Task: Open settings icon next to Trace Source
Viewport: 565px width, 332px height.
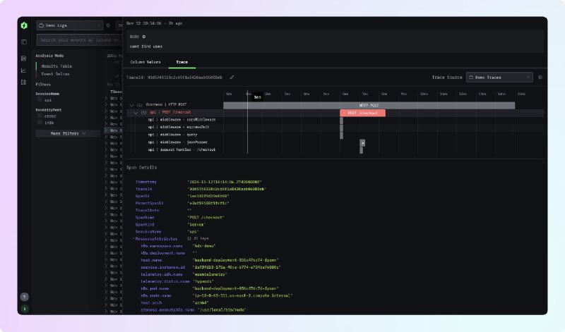Action: (x=540, y=77)
